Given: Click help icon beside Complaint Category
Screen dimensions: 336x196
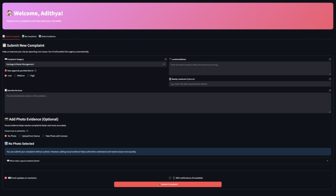Looking at the screenshot, I should click(165, 59).
